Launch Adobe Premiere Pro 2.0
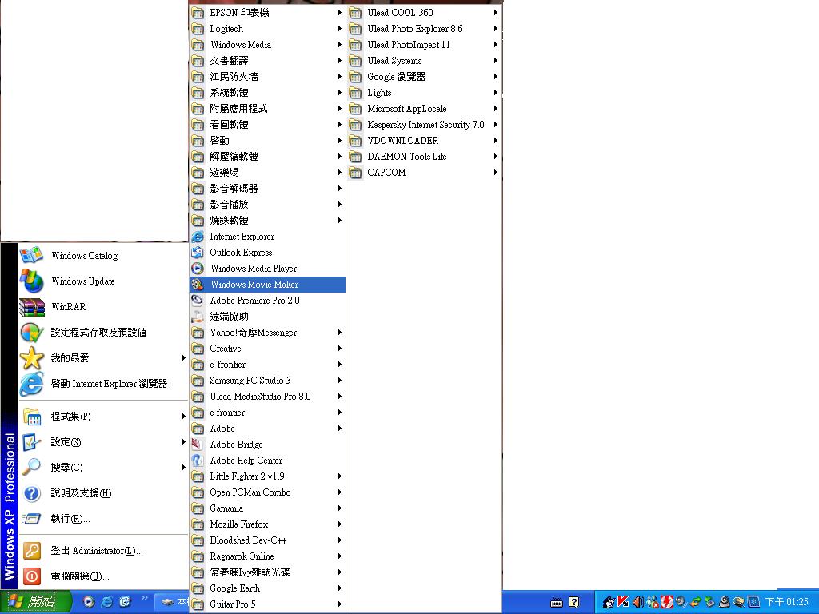The image size is (819, 614). pos(254,301)
